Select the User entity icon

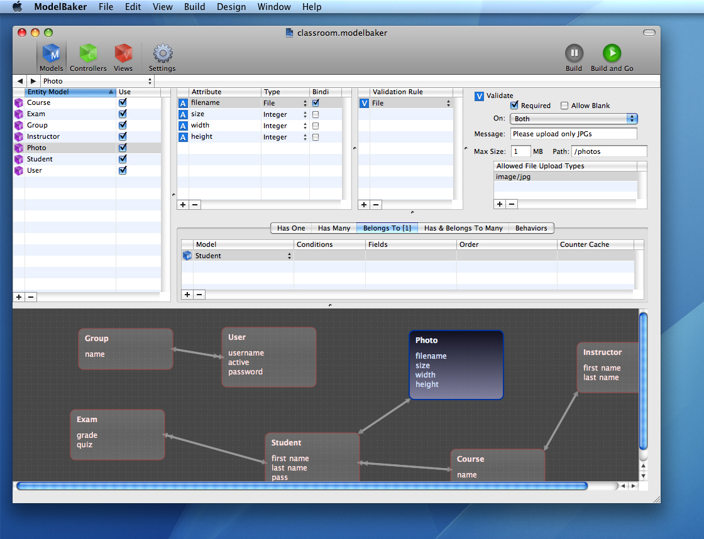click(x=19, y=170)
